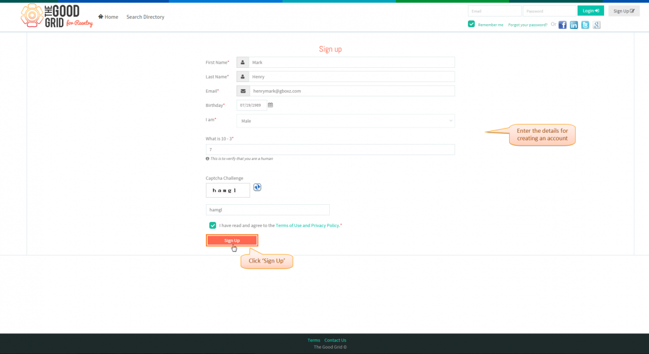Click the What is 10 - 3 answer field

click(x=330, y=149)
